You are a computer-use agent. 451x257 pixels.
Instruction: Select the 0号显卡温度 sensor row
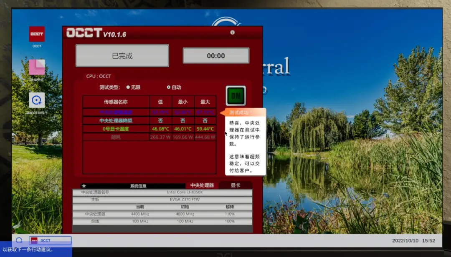tap(149, 129)
